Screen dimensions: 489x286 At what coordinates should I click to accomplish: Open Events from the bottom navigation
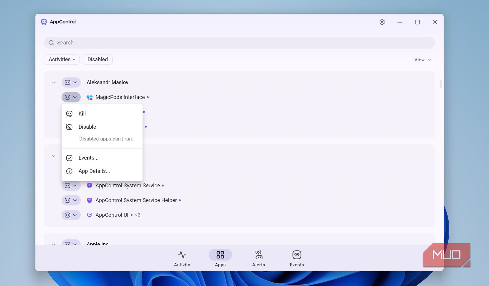tap(297, 258)
